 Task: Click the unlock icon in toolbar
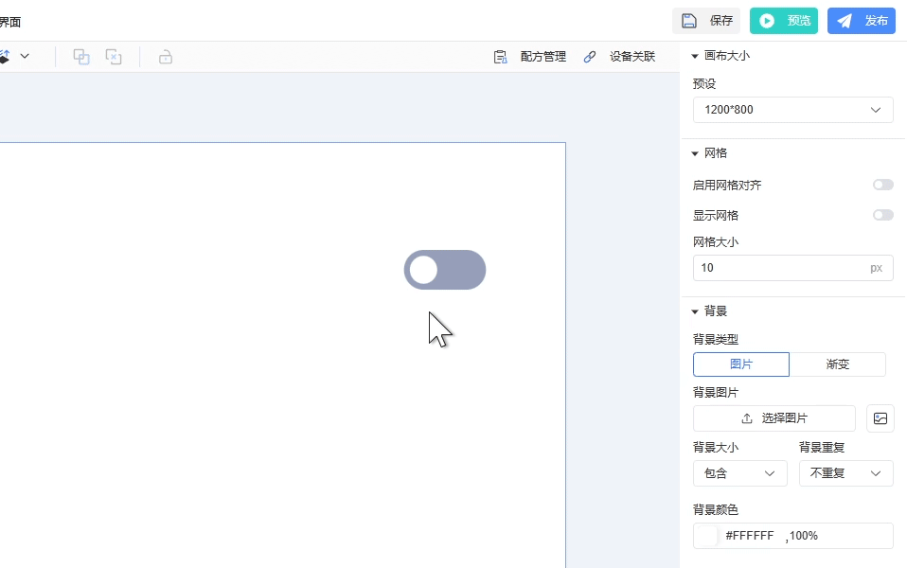click(166, 57)
